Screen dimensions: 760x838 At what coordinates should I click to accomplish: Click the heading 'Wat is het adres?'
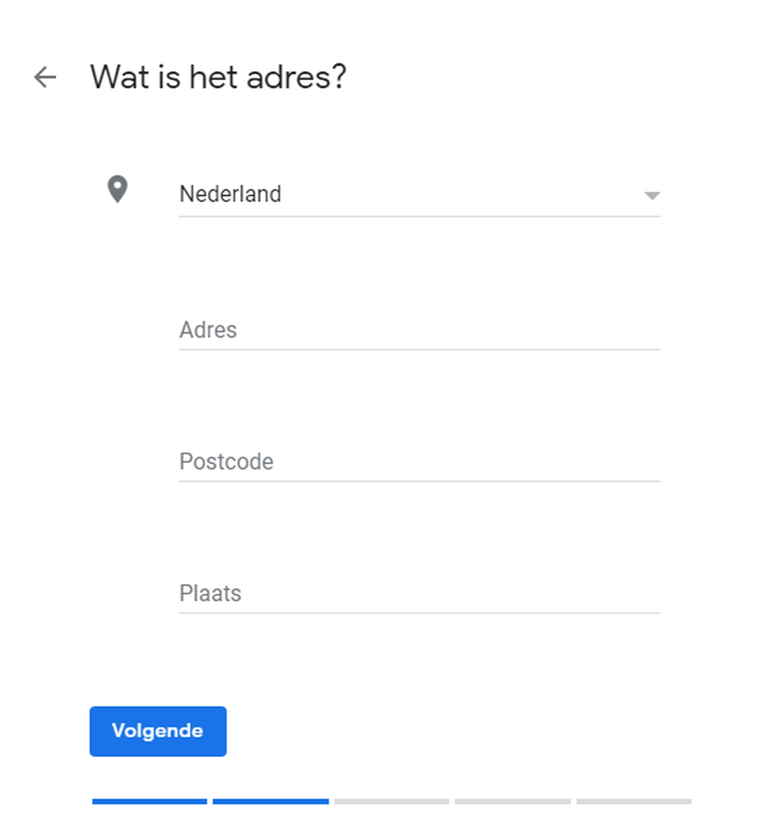(218, 77)
